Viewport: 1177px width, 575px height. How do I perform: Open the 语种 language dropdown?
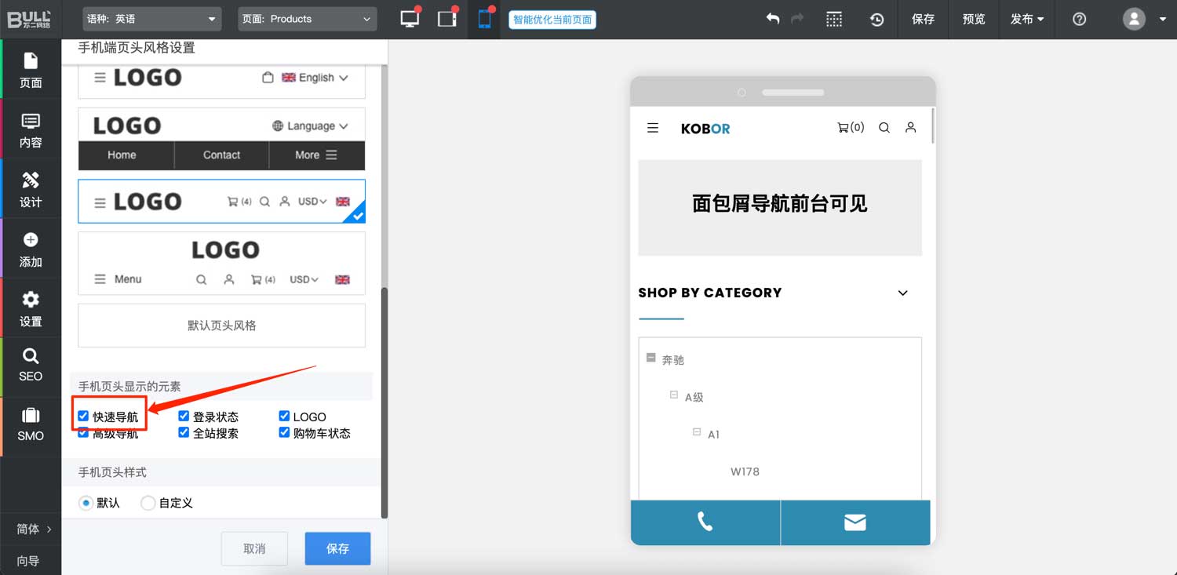152,19
